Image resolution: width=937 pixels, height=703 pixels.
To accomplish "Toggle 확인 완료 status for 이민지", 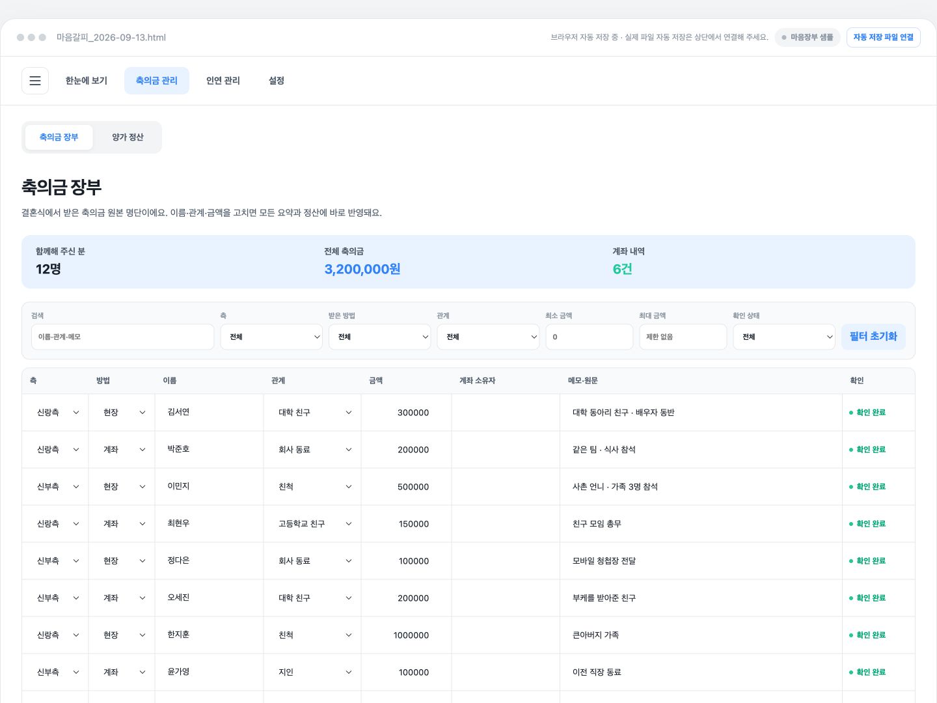I will [867, 487].
